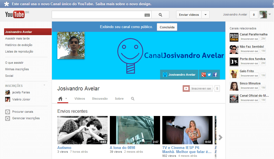Open the notifications counter showing 0
Viewport: 274px width, 159px height.
(x=254, y=15)
